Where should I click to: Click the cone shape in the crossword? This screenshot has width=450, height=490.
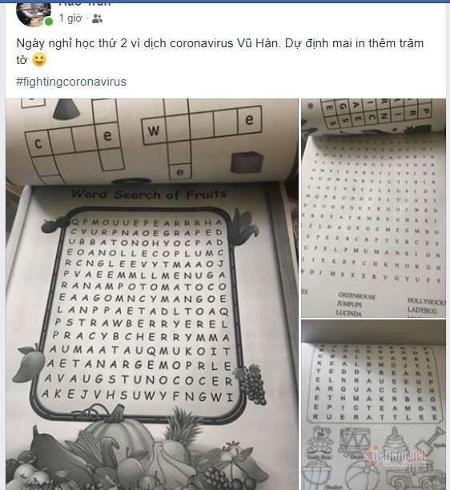pyautogui.click(x=65, y=110)
